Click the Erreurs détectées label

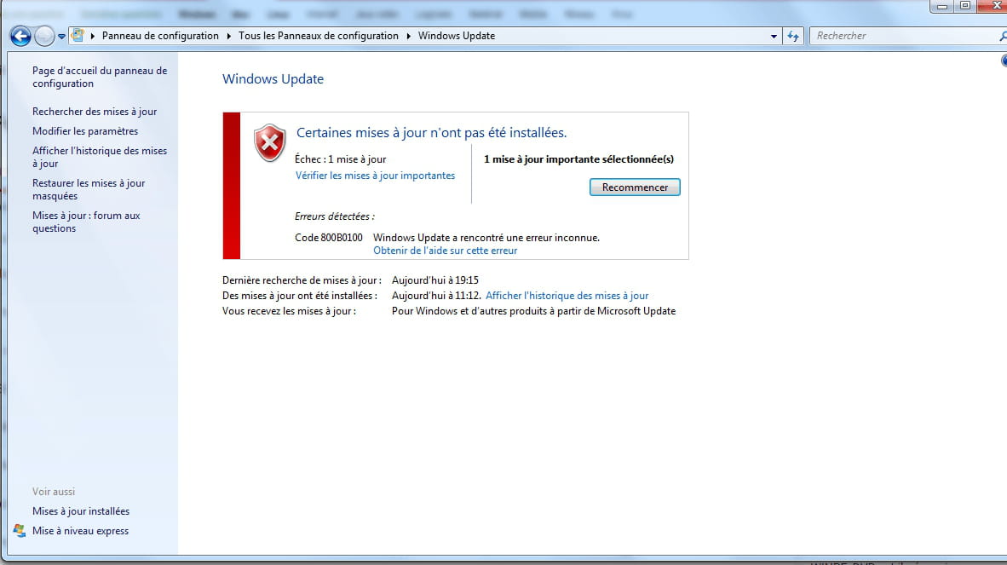pyautogui.click(x=335, y=216)
